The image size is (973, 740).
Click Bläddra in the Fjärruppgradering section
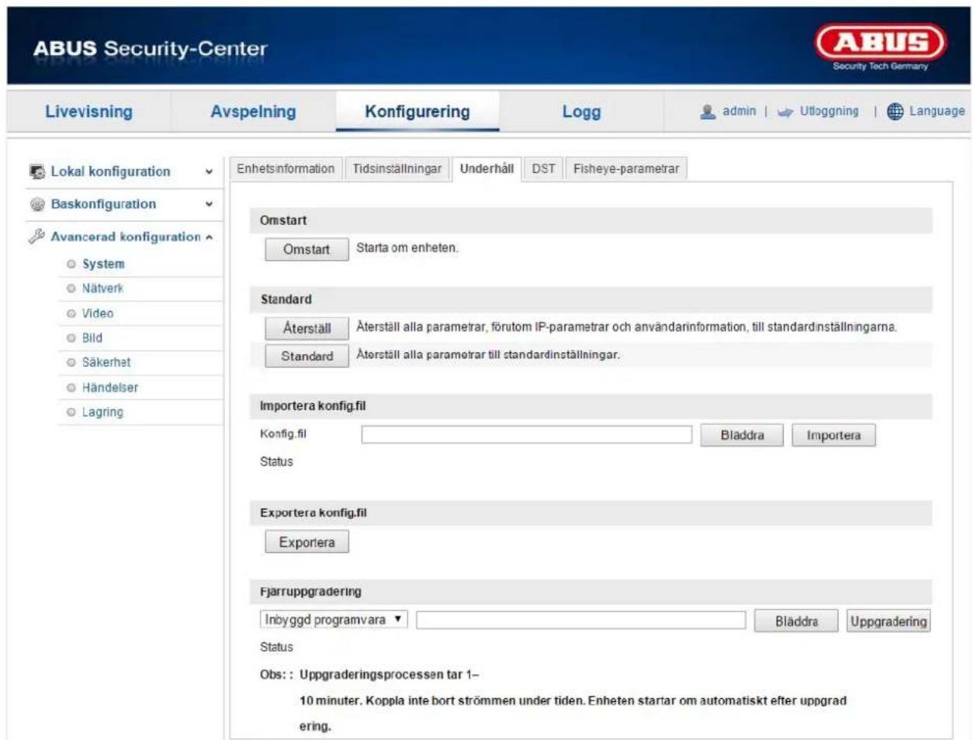tap(796, 621)
